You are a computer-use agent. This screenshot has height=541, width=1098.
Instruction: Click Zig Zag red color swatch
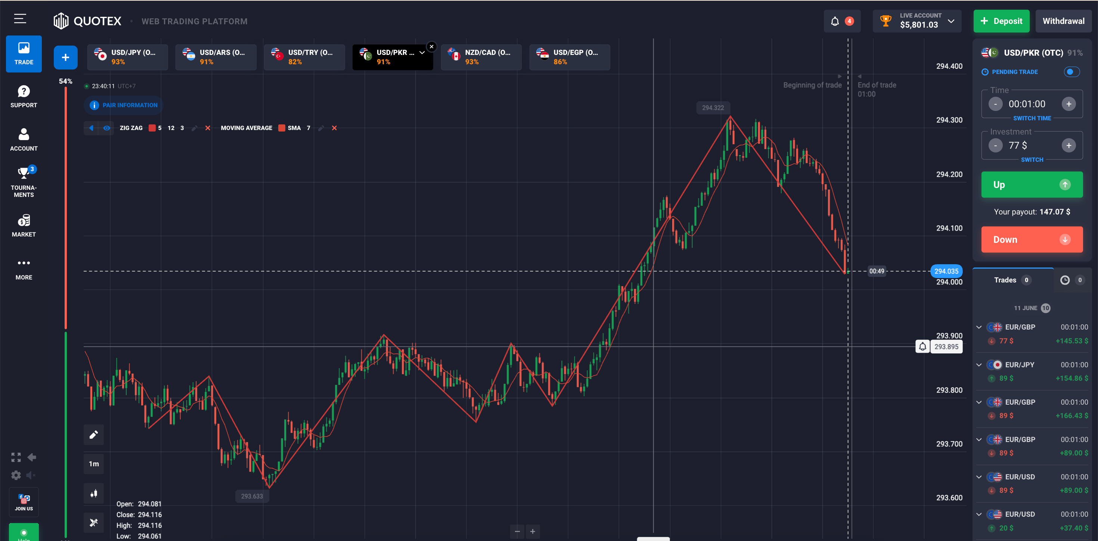click(x=152, y=128)
